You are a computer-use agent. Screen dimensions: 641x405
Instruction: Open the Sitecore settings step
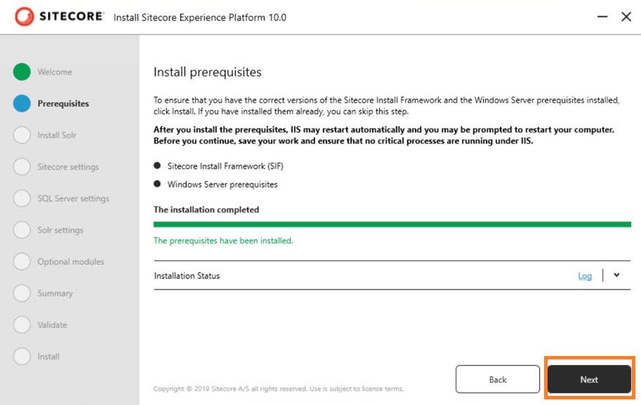click(68, 167)
